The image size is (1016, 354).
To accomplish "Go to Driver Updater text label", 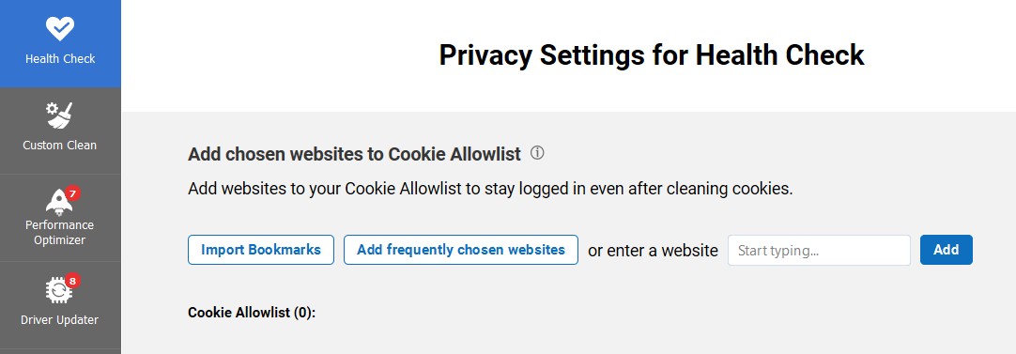I will tap(59, 319).
